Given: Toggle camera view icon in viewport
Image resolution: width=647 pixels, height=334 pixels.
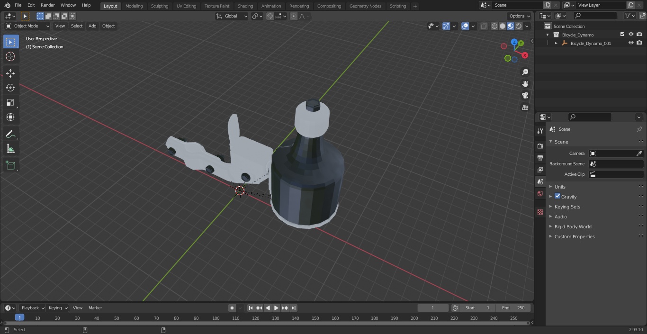Looking at the screenshot, I should pyautogui.click(x=525, y=96).
